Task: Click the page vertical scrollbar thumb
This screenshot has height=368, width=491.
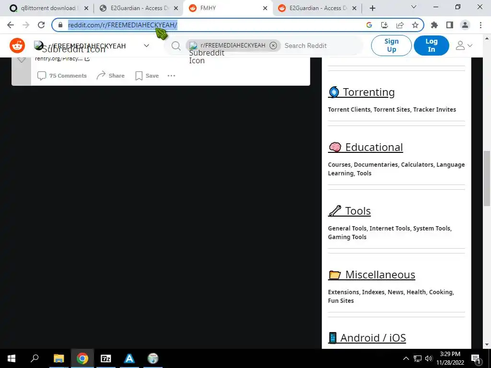Action: (x=487, y=178)
